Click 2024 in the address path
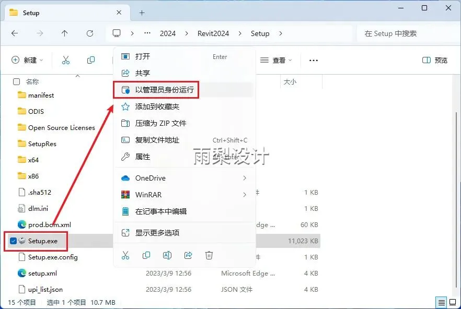 click(168, 33)
